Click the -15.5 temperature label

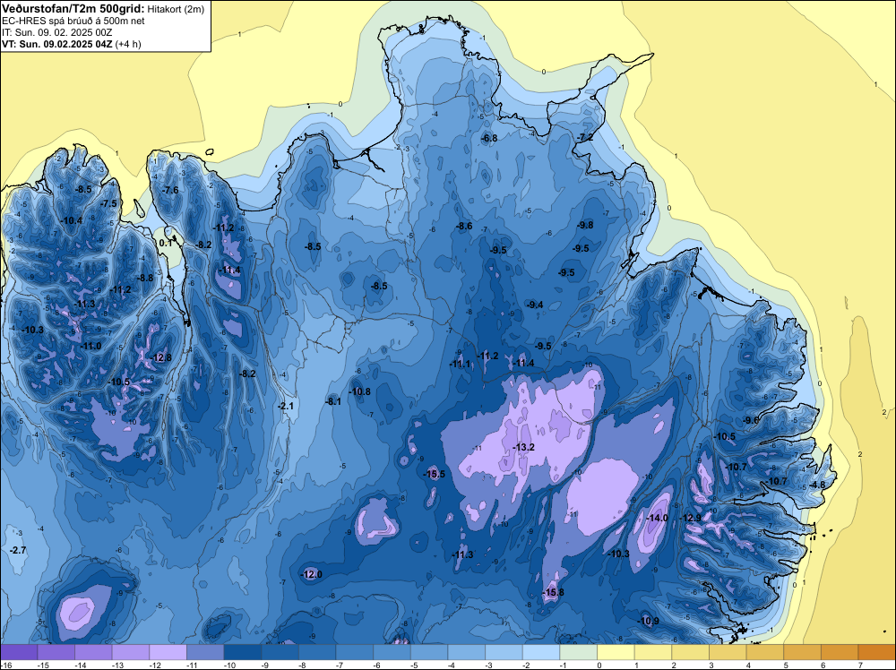434,474
